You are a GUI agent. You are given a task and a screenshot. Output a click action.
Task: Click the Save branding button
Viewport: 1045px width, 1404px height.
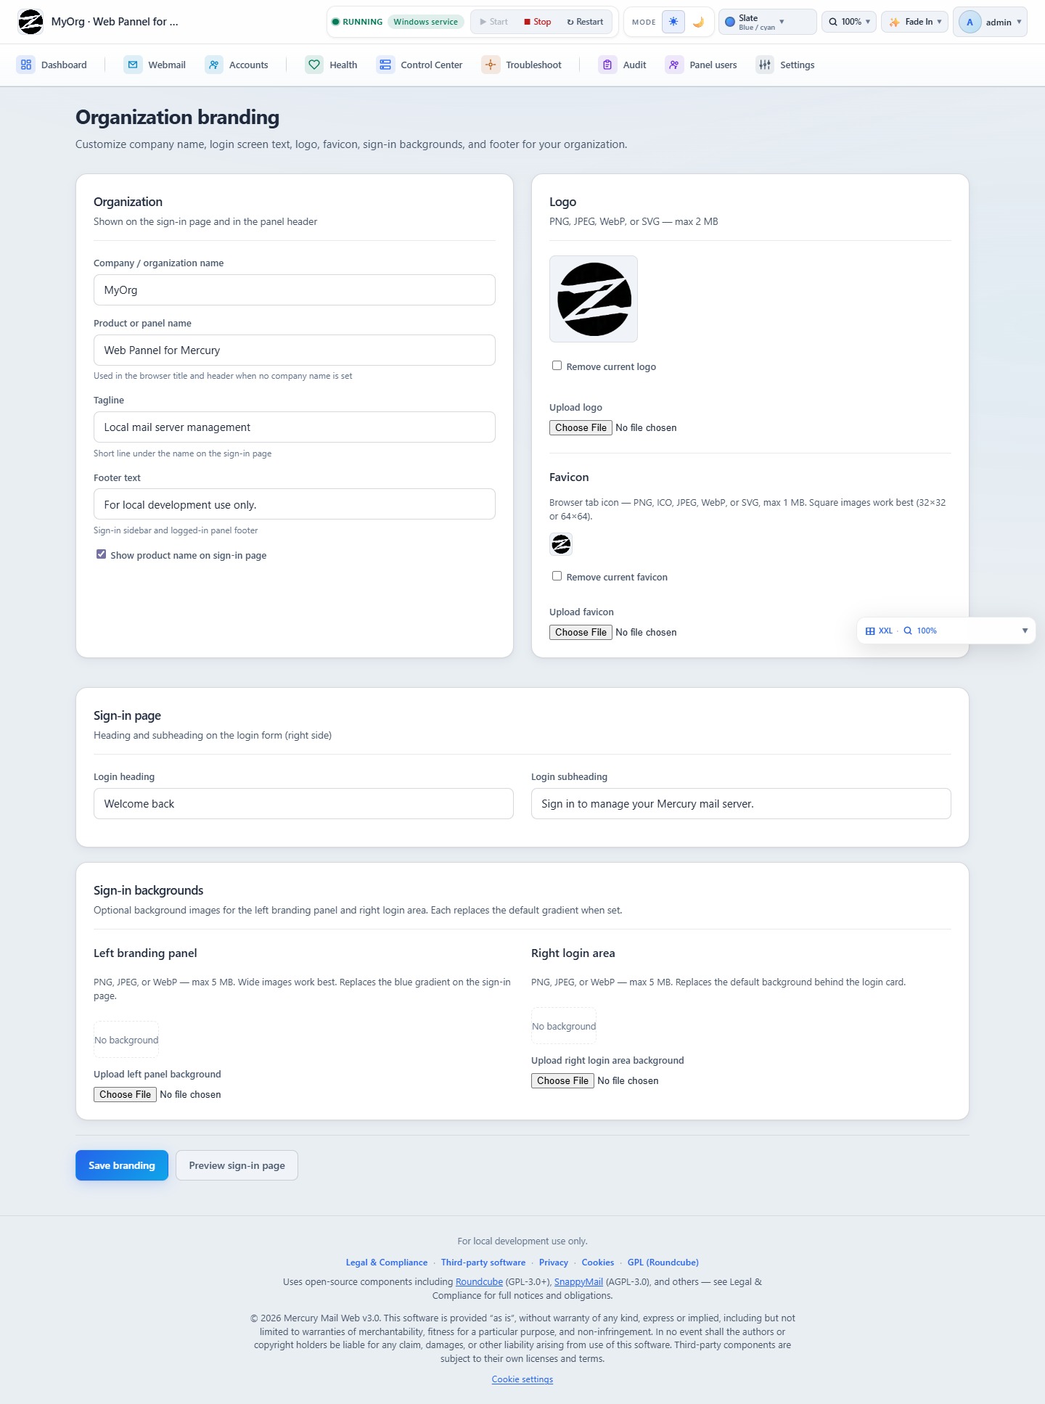[122, 1165]
